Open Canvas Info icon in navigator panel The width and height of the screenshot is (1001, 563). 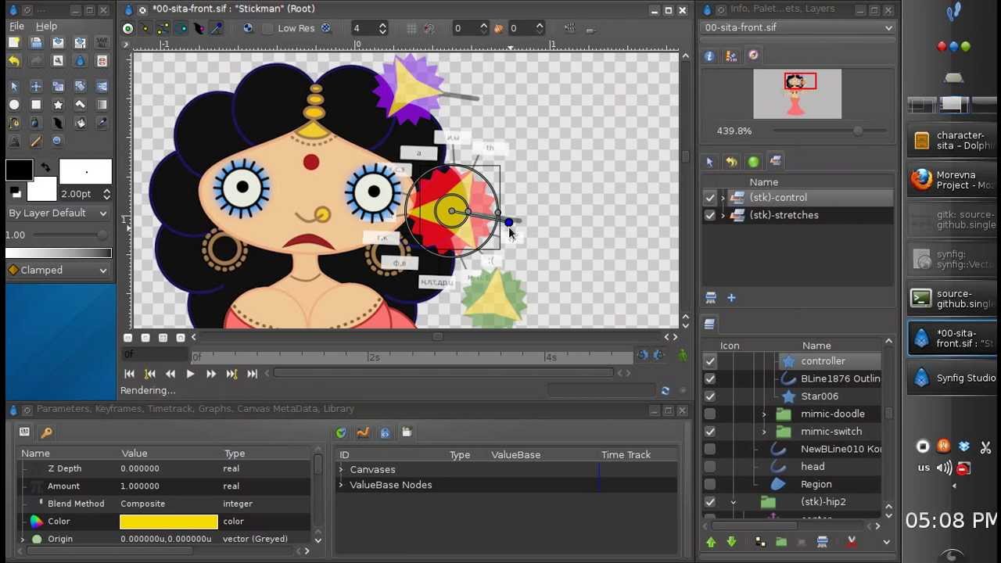(x=709, y=56)
